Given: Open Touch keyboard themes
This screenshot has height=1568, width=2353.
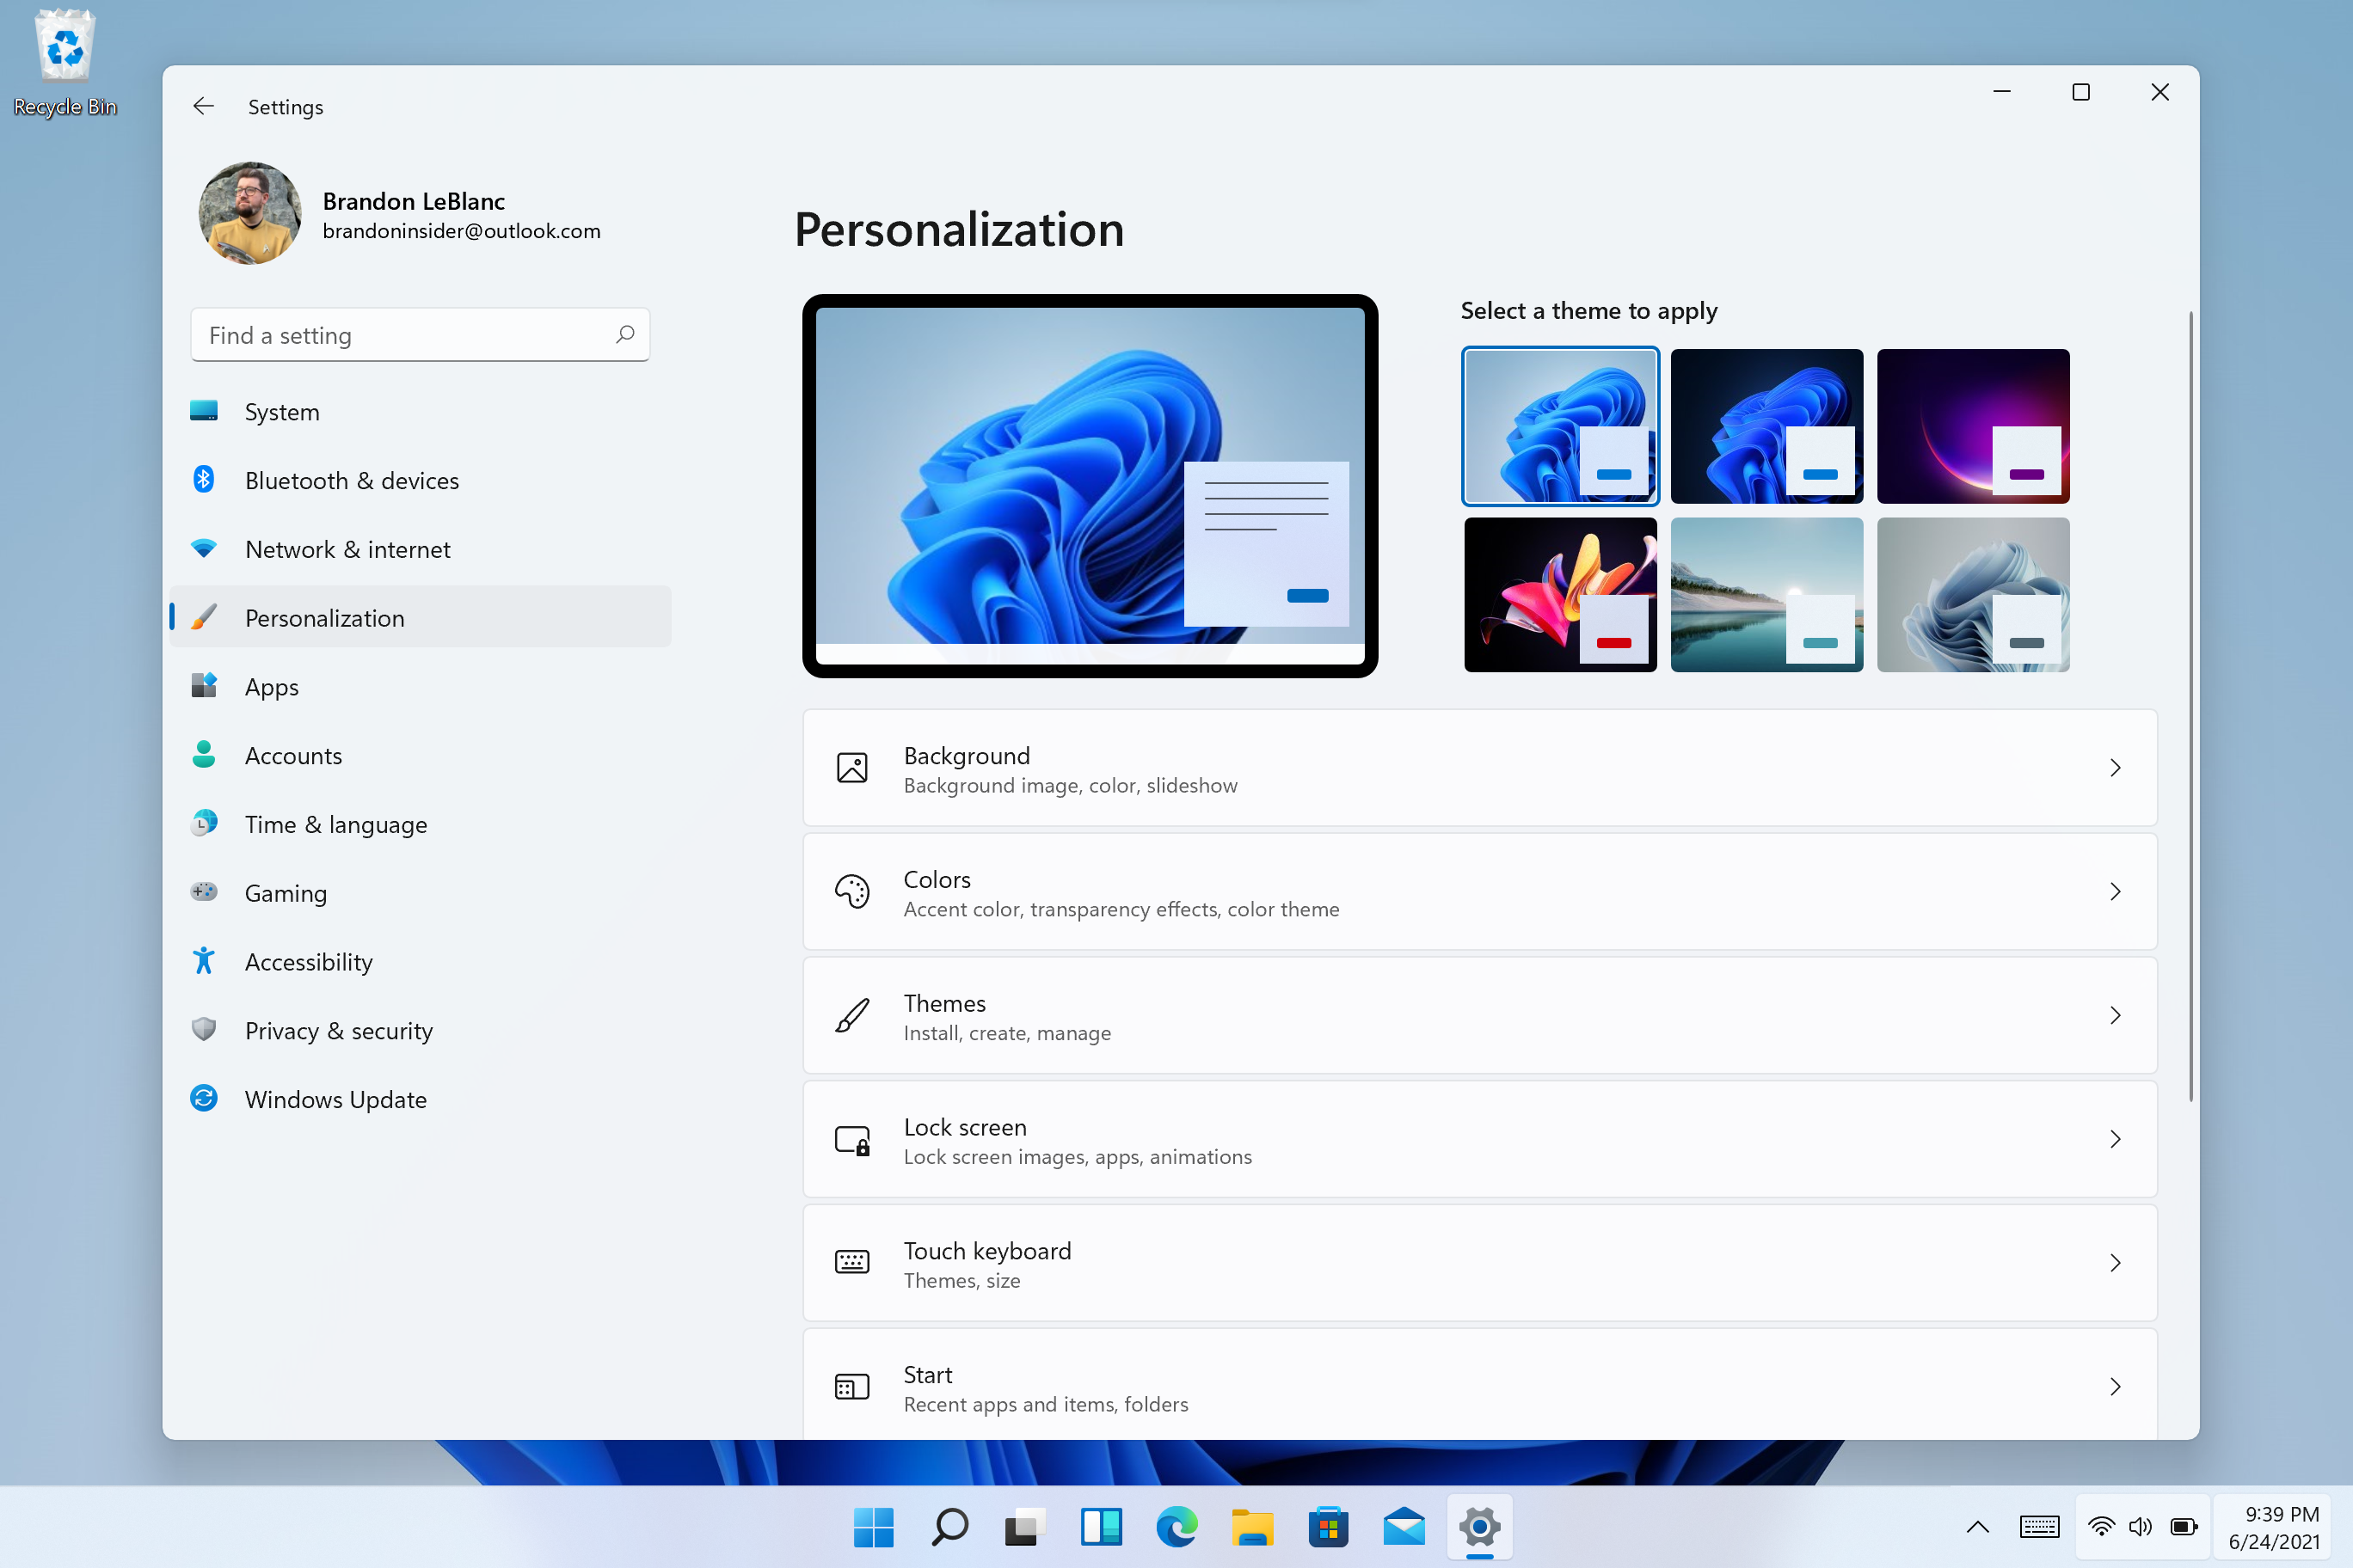Looking at the screenshot, I should point(1479,1264).
